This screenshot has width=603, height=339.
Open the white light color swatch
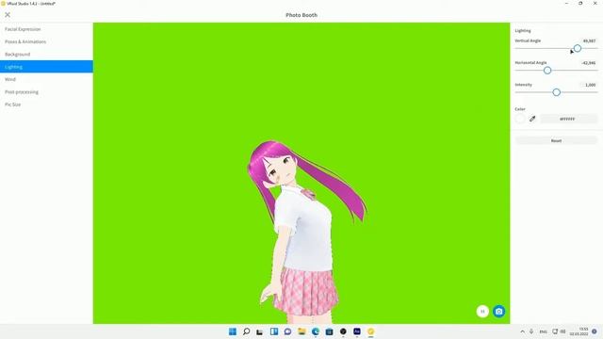tap(520, 119)
